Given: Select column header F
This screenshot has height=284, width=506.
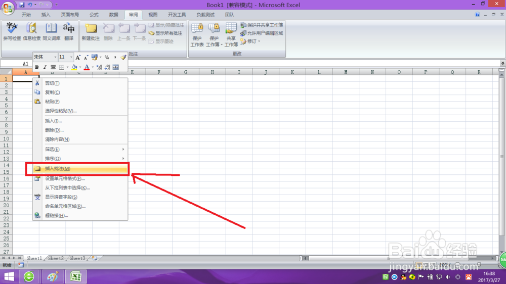Looking at the screenshot, I should point(159,72).
